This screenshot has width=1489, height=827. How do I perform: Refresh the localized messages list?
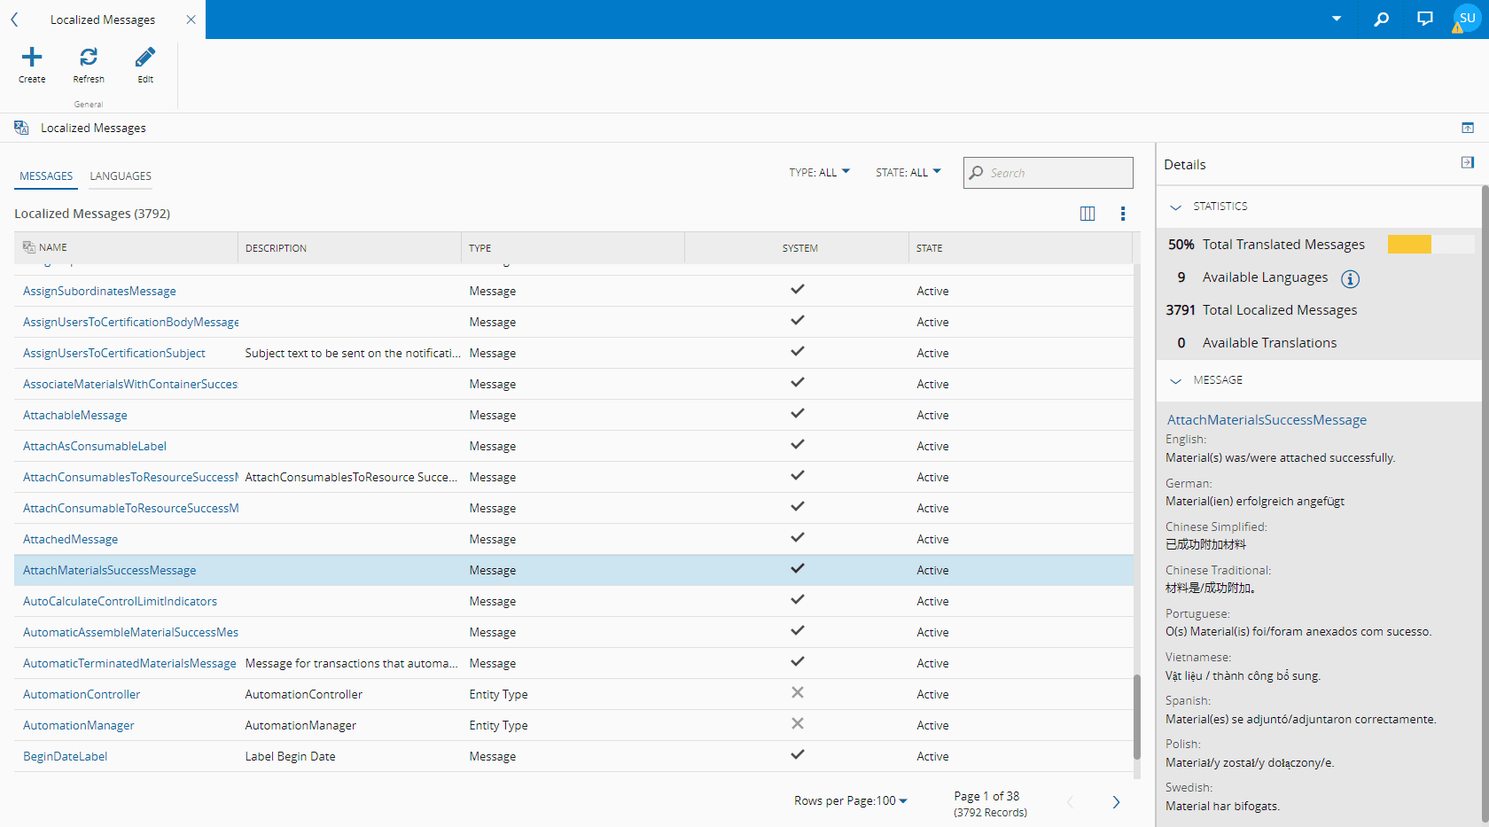(x=89, y=59)
